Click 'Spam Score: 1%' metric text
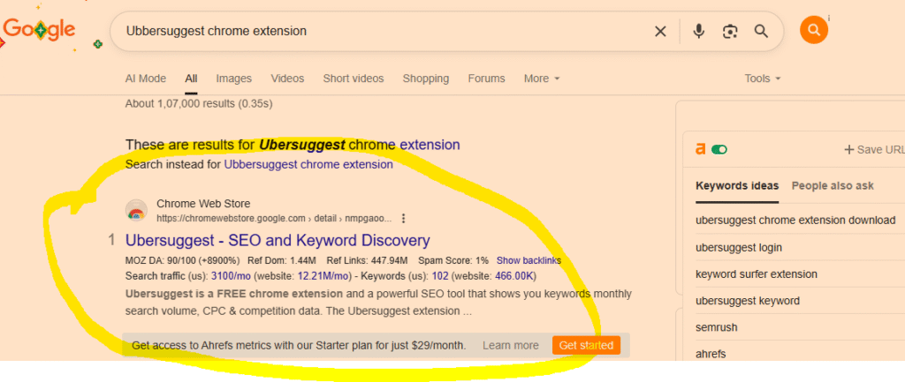This screenshot has width=905, height=382. coord(453,260)
